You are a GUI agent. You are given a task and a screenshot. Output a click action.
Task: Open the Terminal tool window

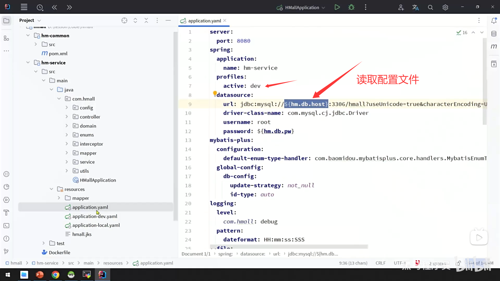pyautogui.click(x=7, y=226)
